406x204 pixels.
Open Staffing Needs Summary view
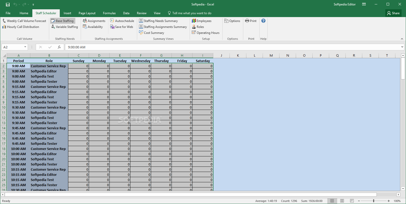click(x=158, y=21)
